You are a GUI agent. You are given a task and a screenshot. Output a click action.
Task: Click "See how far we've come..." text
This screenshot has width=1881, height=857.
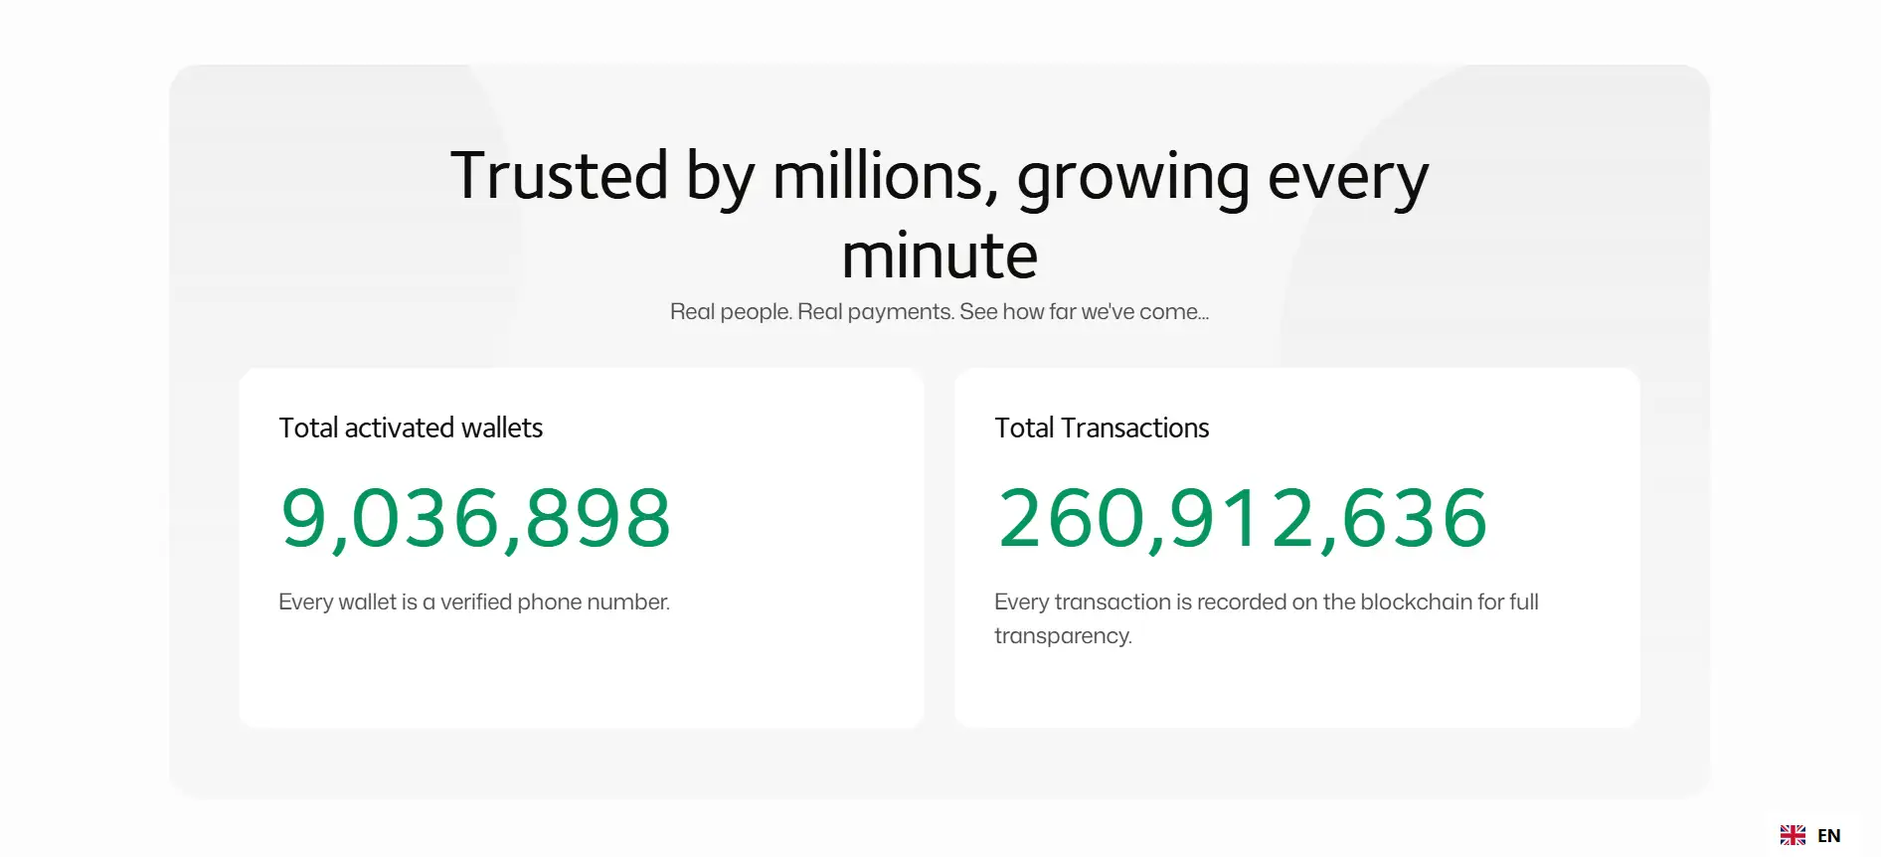[1084, 312]
